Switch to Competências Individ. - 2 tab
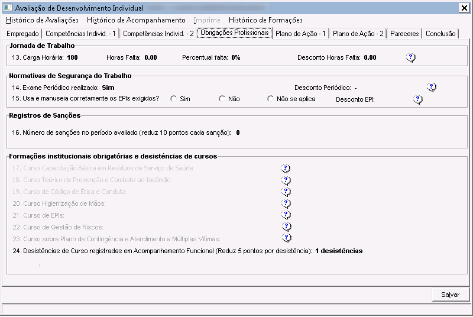This screenshot has height=317, width=473. coord(158,34)
